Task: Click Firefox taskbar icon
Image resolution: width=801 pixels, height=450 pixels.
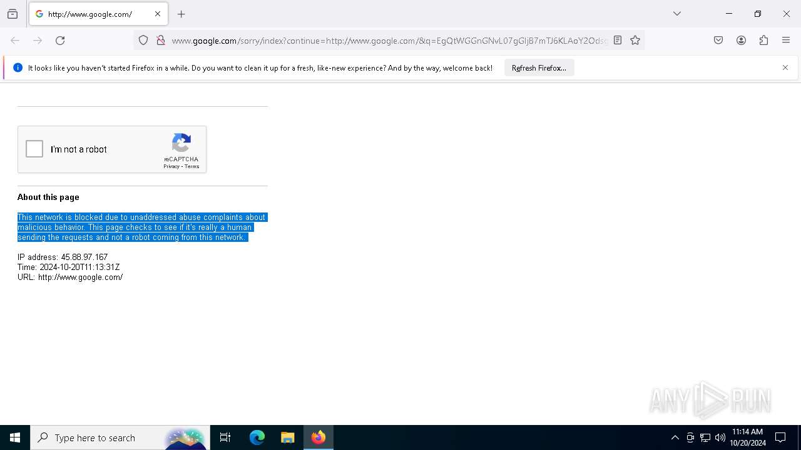Action: pyautogui.click(x=319, y=437)
